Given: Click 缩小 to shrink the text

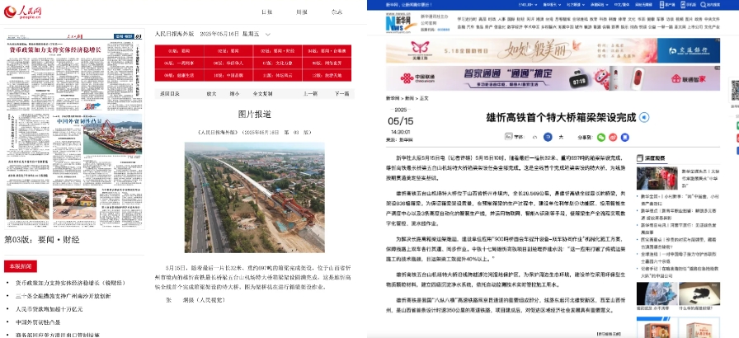Looking at the screenshot, I should [x=235, y=94].
